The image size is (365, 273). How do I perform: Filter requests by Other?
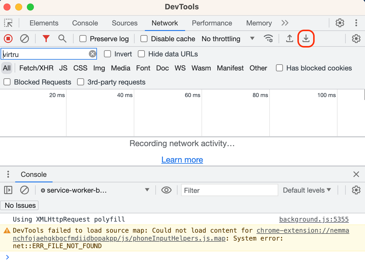258,68
